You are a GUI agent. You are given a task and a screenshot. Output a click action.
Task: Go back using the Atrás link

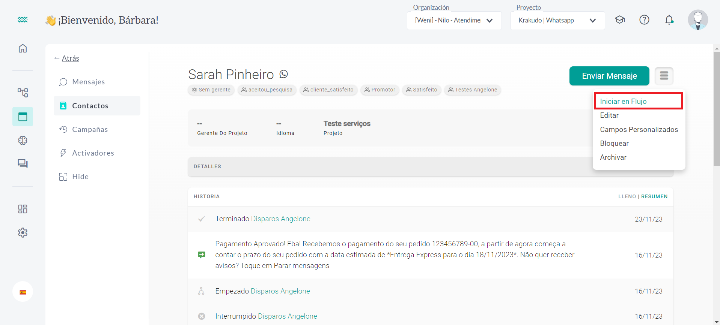[70, 58]
